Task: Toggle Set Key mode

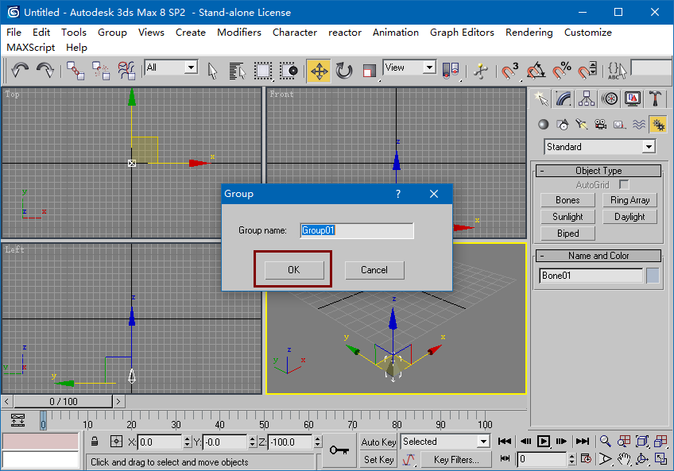Action: click(378, 459)
